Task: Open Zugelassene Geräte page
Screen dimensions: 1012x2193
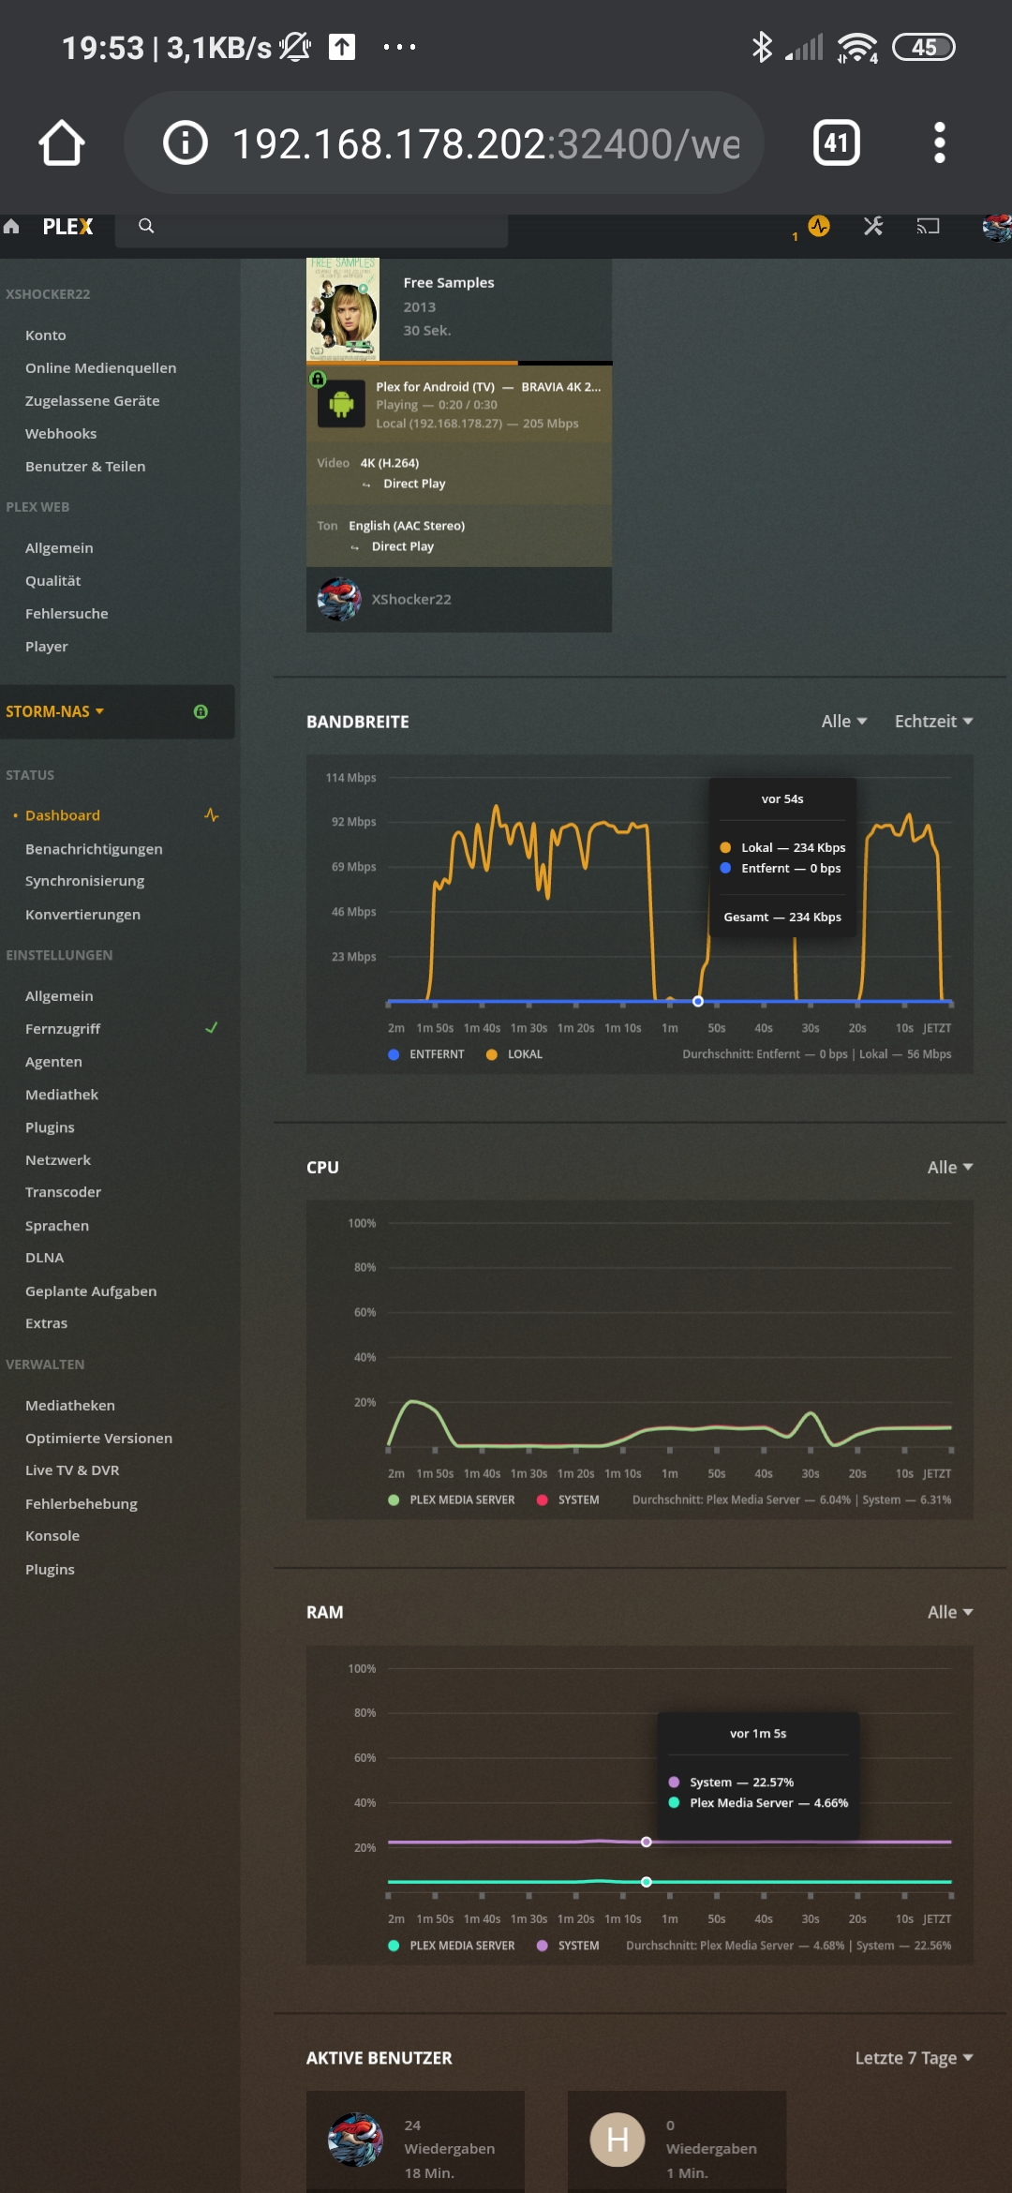Action: tap(92, 400)
